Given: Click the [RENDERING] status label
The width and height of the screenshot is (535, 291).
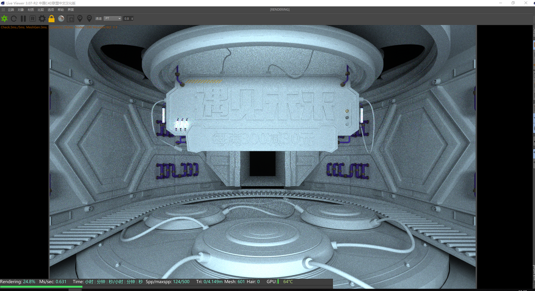Looking at the screenshot, I should coord(280,10).
